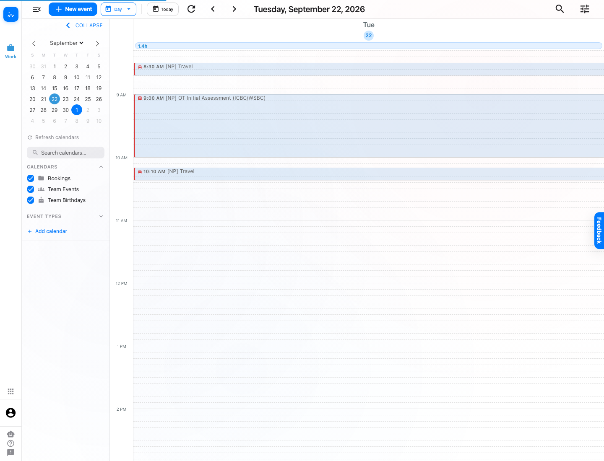Select the highlighted October 1 date
Screen dimensions: 604x461
point(77,110)
